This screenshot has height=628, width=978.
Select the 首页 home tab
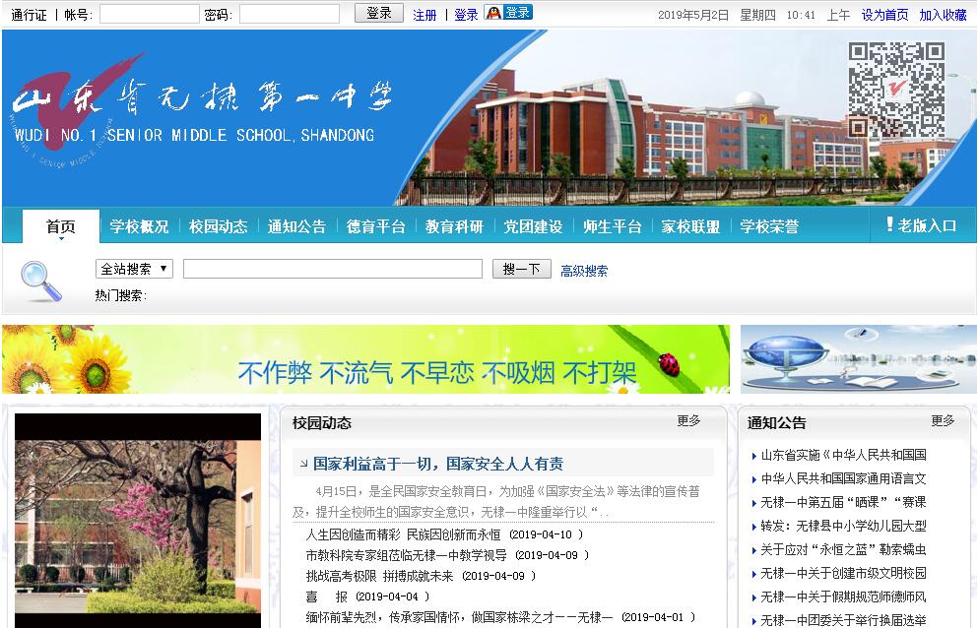(61, 226)
